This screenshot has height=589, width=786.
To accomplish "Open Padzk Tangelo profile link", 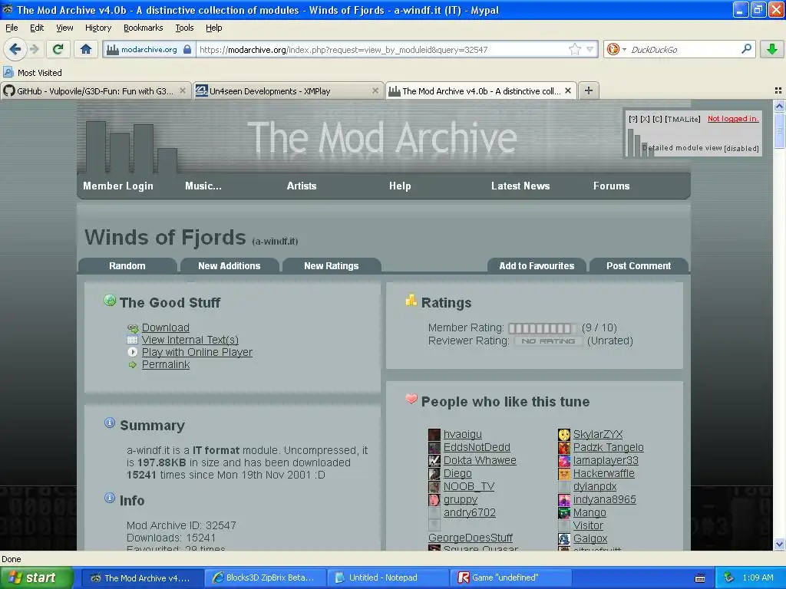I will click(x=608, y=447).
